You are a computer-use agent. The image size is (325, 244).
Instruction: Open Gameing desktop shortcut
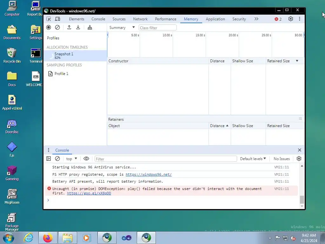[12, 173]
